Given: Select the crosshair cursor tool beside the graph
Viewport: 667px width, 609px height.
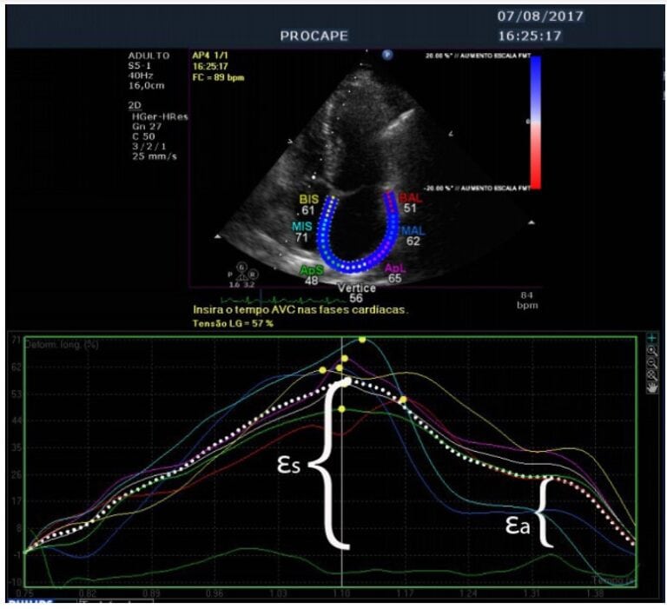Looking at the screenshot, I should [652, 336].
